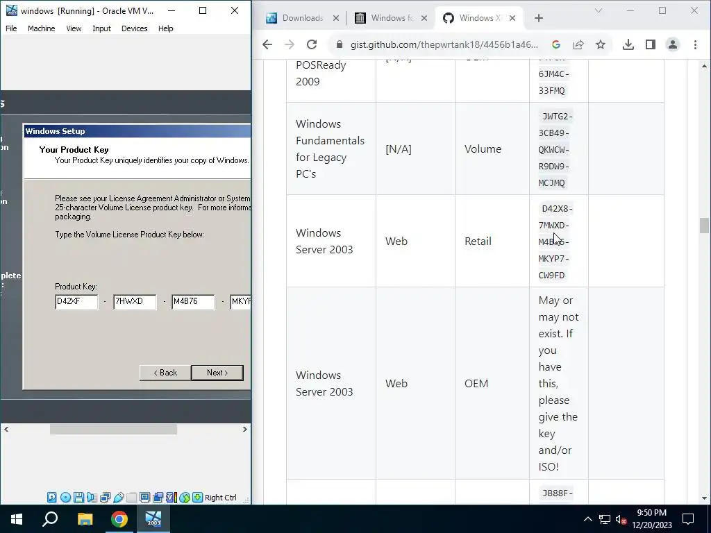Click the virtualization CPU status indicator
This screenshot has width=711, height=533.
(171, 497)
